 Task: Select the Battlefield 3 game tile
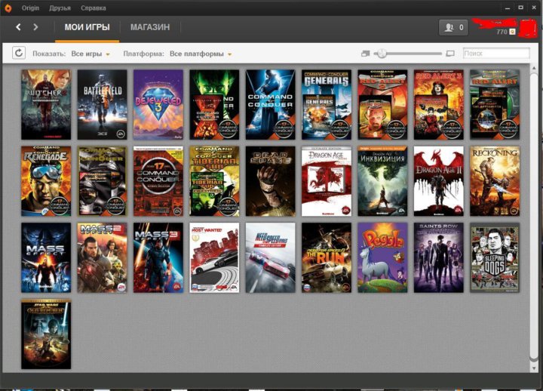point(102,105)
